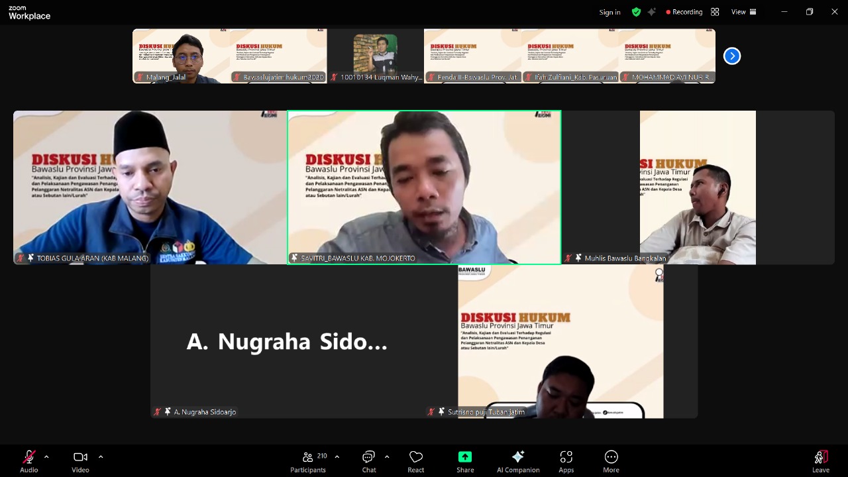Open More meeting controls
This screenshot has width=848, height=477.
coord(611,460)
